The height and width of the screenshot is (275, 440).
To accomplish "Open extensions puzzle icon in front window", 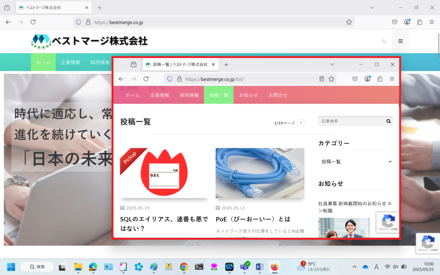I will pyautogui.click(x=380, y=79).
